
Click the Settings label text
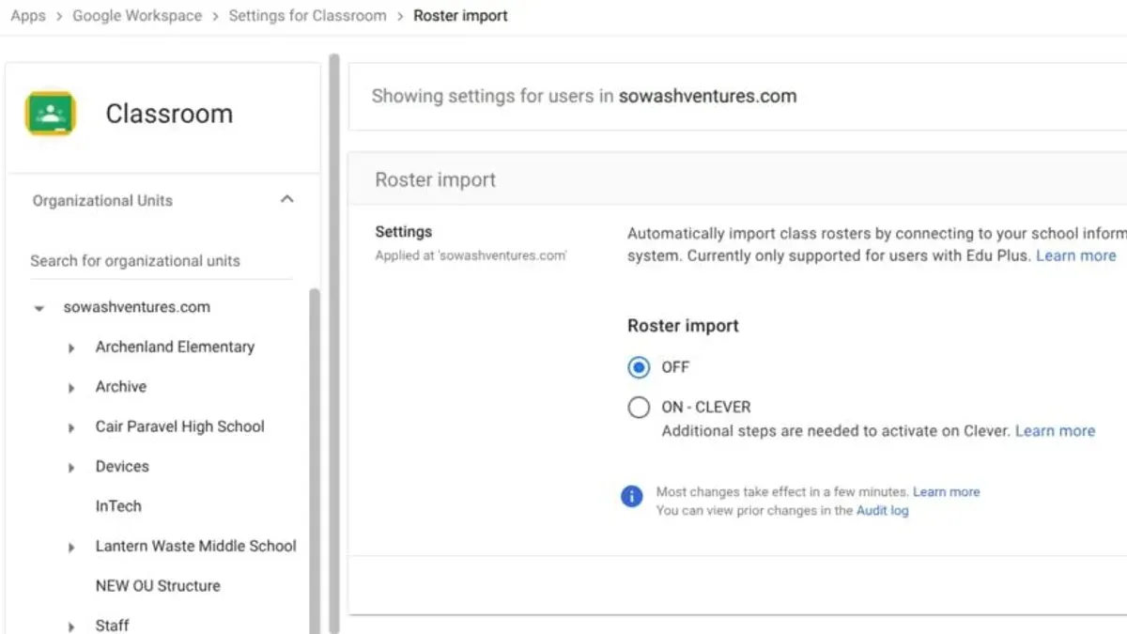coord(404,232)
